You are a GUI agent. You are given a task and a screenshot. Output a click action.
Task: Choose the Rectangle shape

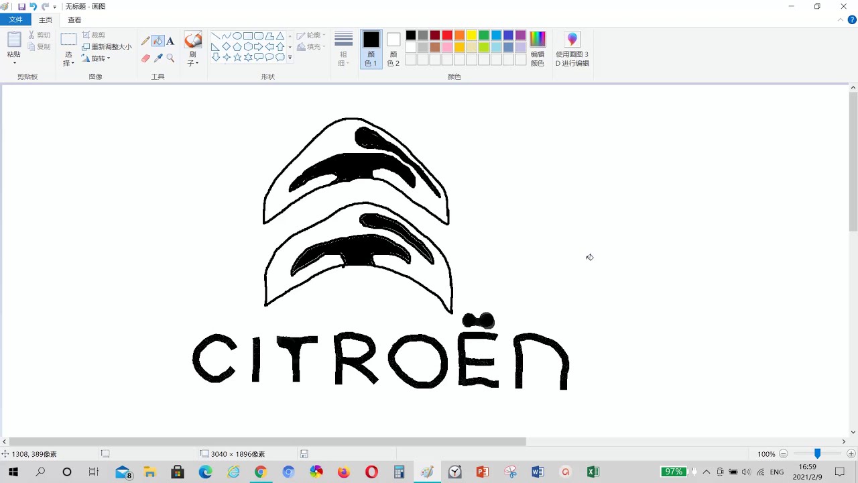point(248,36)
